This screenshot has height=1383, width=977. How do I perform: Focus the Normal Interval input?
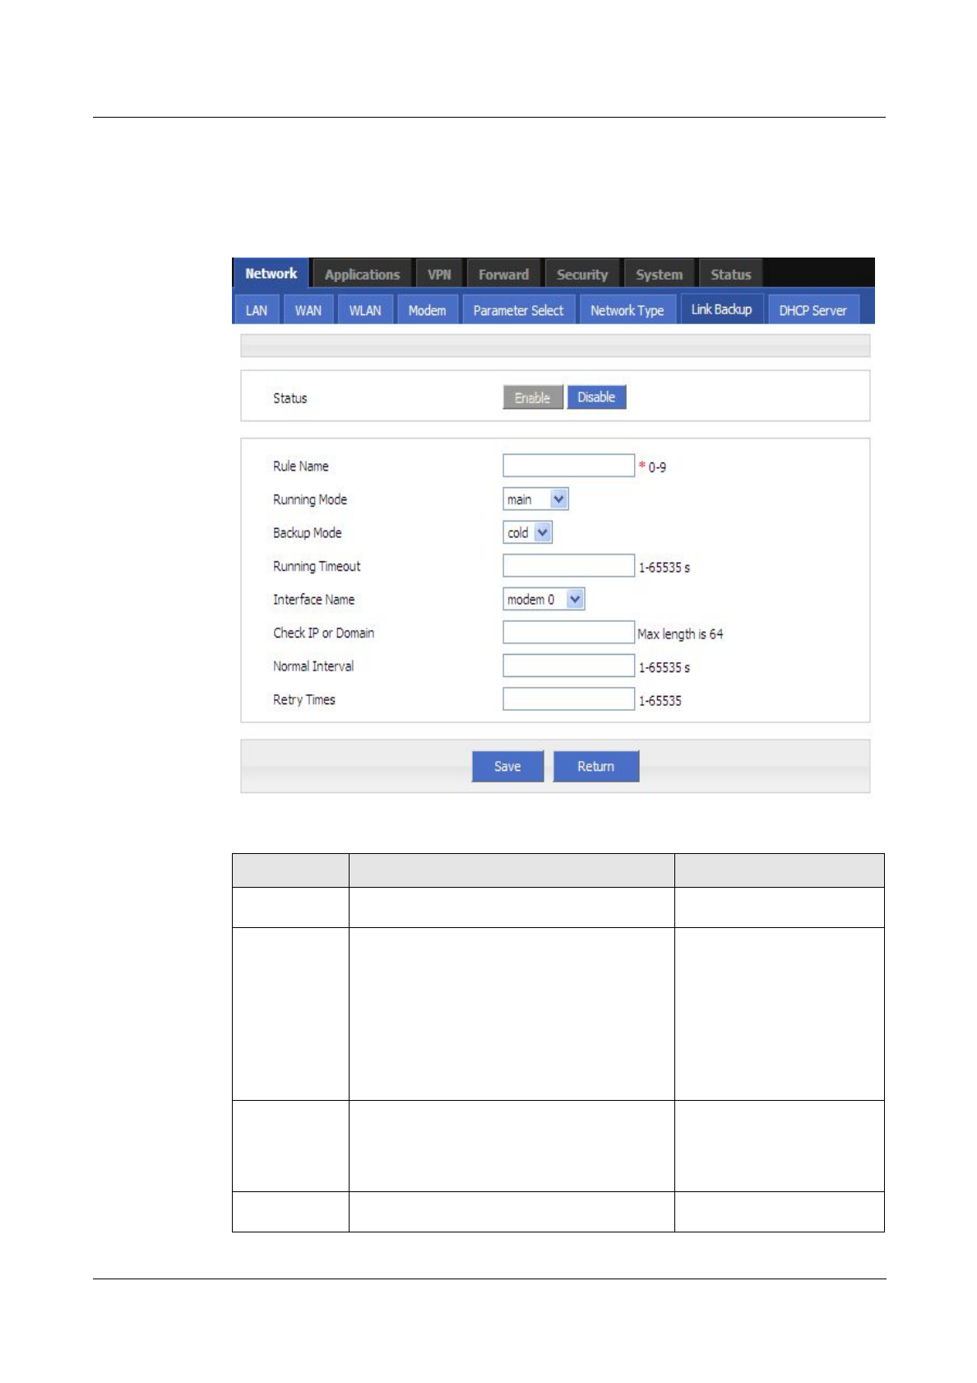pyautogui.click(x=568, y=666)
